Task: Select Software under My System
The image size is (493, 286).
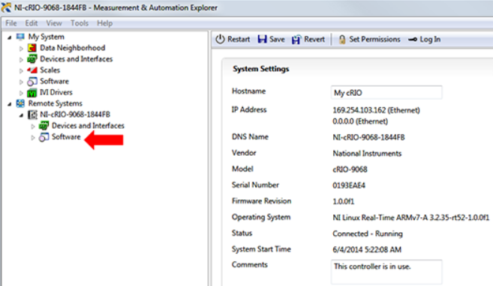Action: click(x=54, y=81)
